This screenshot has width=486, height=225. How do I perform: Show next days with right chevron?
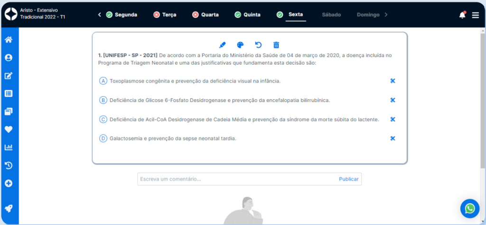click(386, 15)
